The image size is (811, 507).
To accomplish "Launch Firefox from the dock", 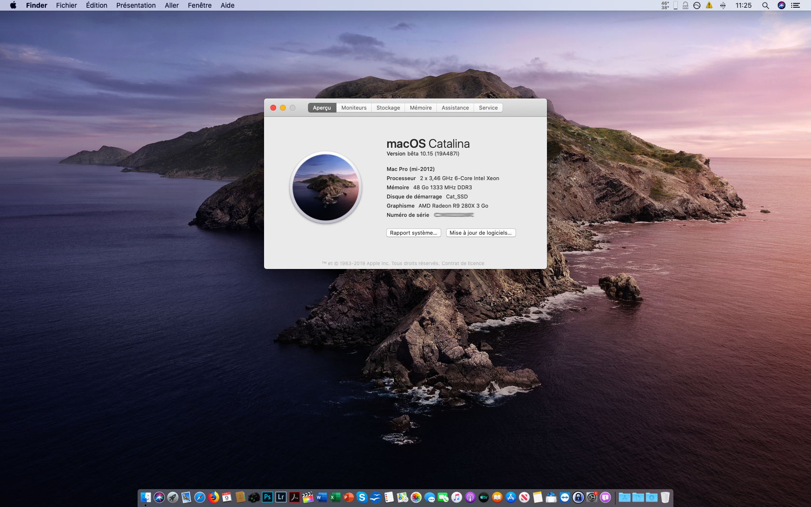I will (213, 497).
